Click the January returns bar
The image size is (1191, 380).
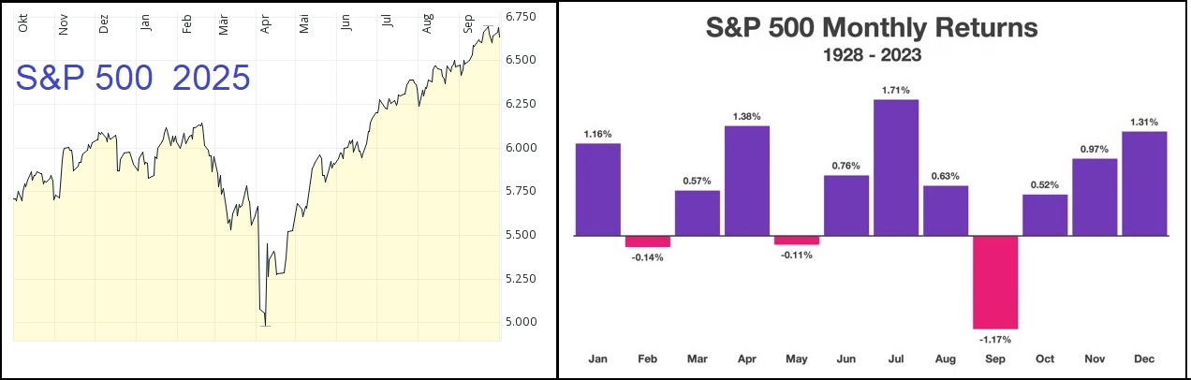click(598, 189)
